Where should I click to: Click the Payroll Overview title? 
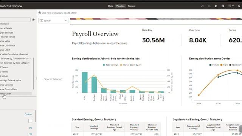pyautogui.click(x=95, y=34)
